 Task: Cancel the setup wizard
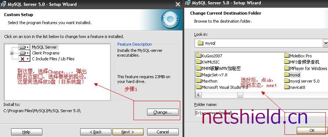[163, 132]
